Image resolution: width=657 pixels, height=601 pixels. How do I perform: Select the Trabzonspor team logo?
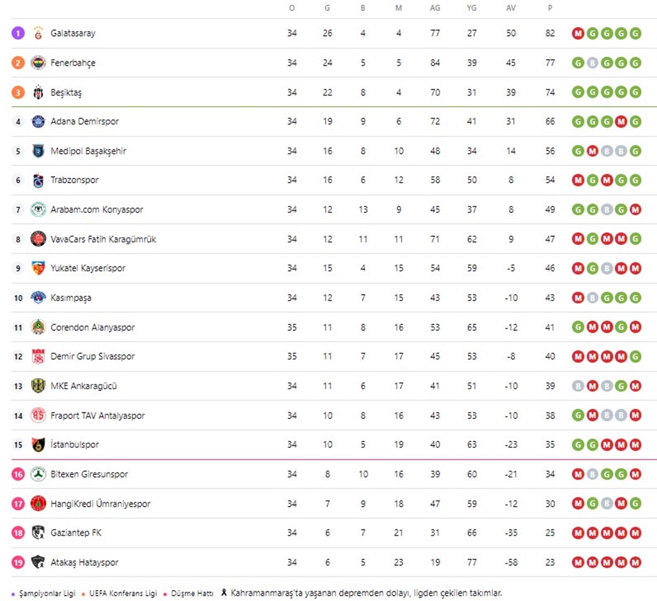point(38,180)
